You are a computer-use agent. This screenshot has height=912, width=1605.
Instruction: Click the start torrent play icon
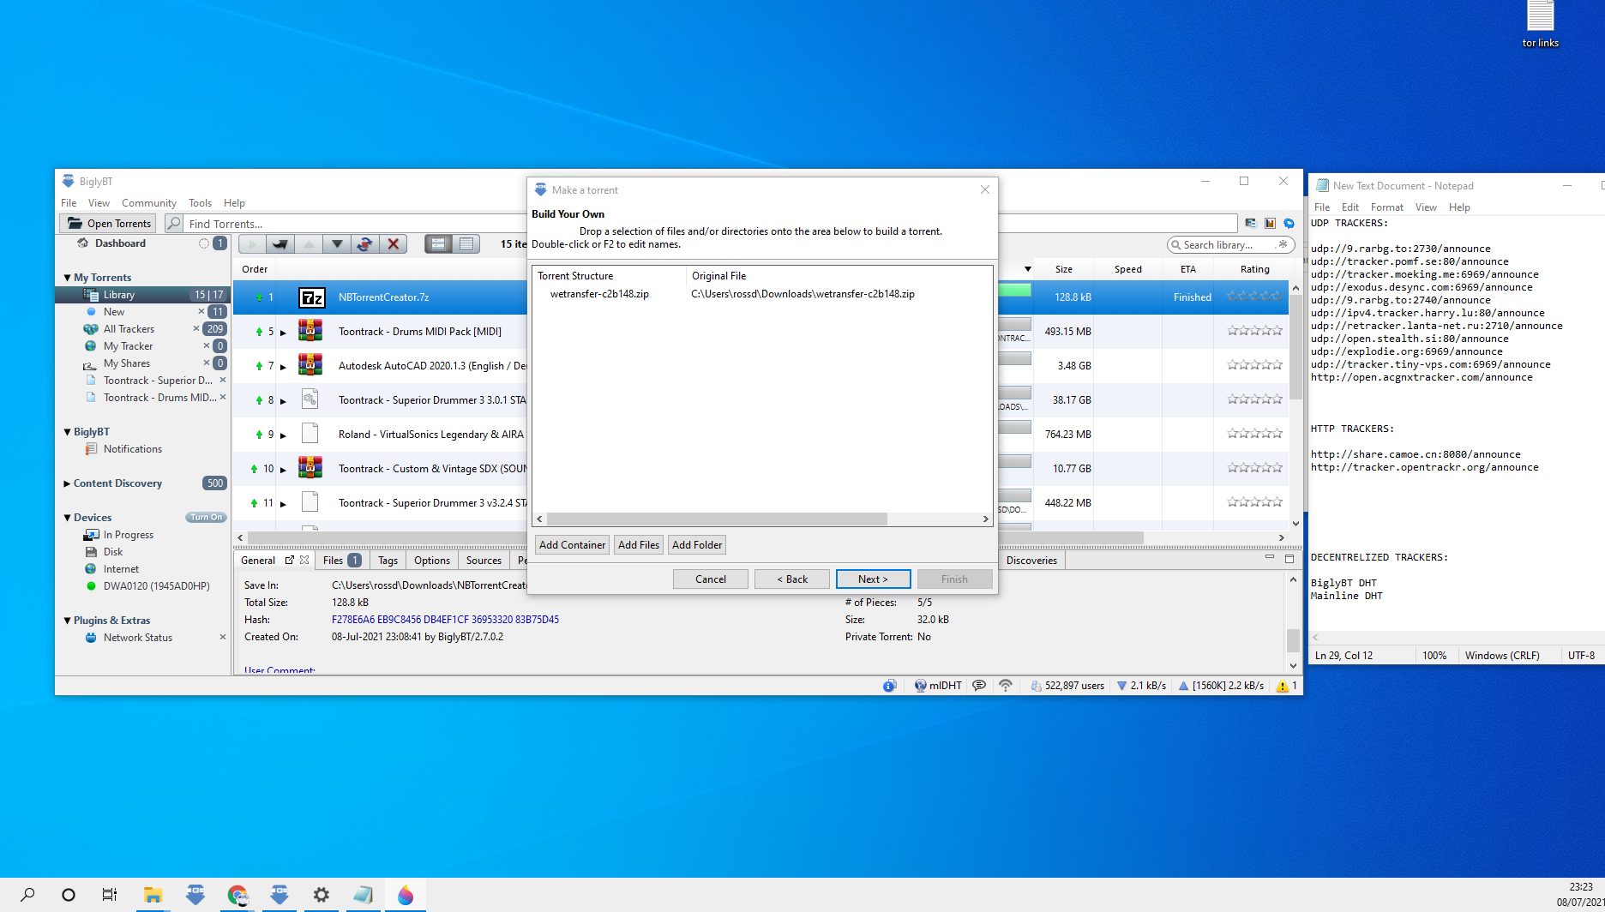coord(252,244)
